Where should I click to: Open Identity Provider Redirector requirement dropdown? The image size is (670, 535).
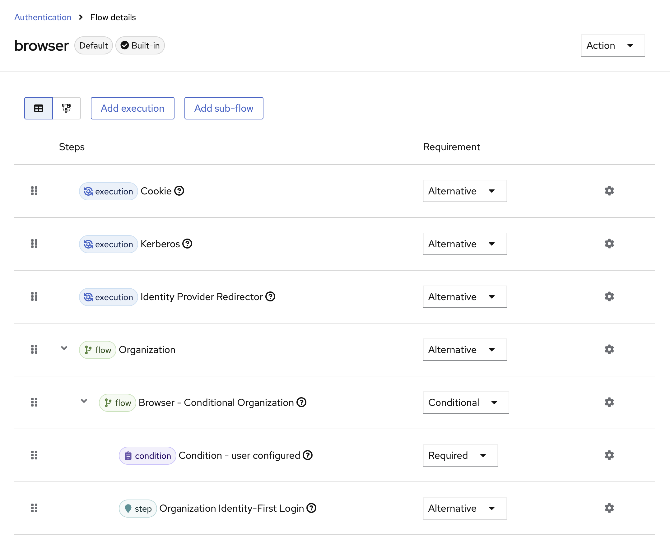(x=465, y=297)
